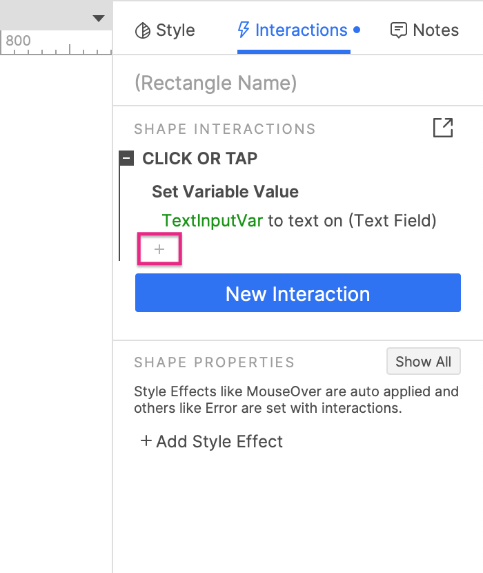The image size is (483, 573).
Task: Click the Rectangle Name field
Action: coord(215,83)
